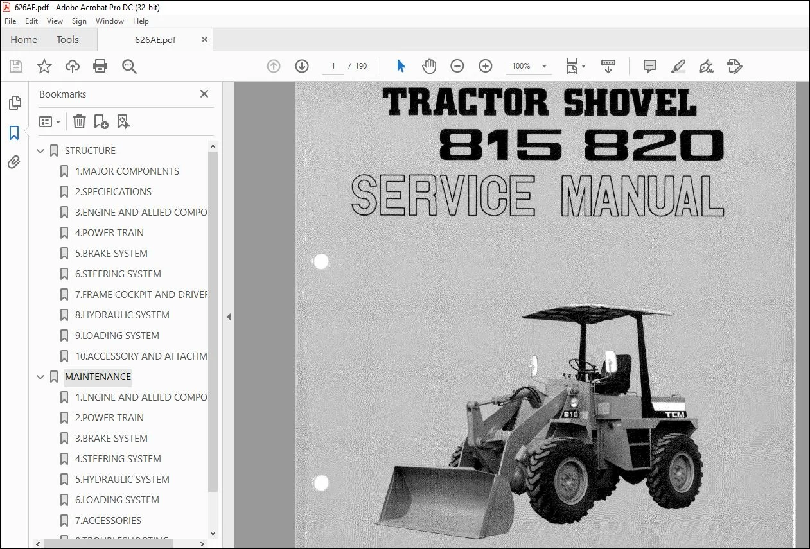810x549 pixels.
Task: Open the Find text search icon
Action: pos(129,66)
